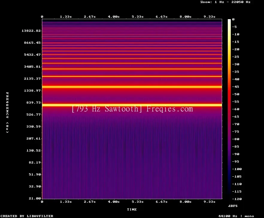Click the 8665.45 frequency label
Screen dimensions: 264x218
32,43
